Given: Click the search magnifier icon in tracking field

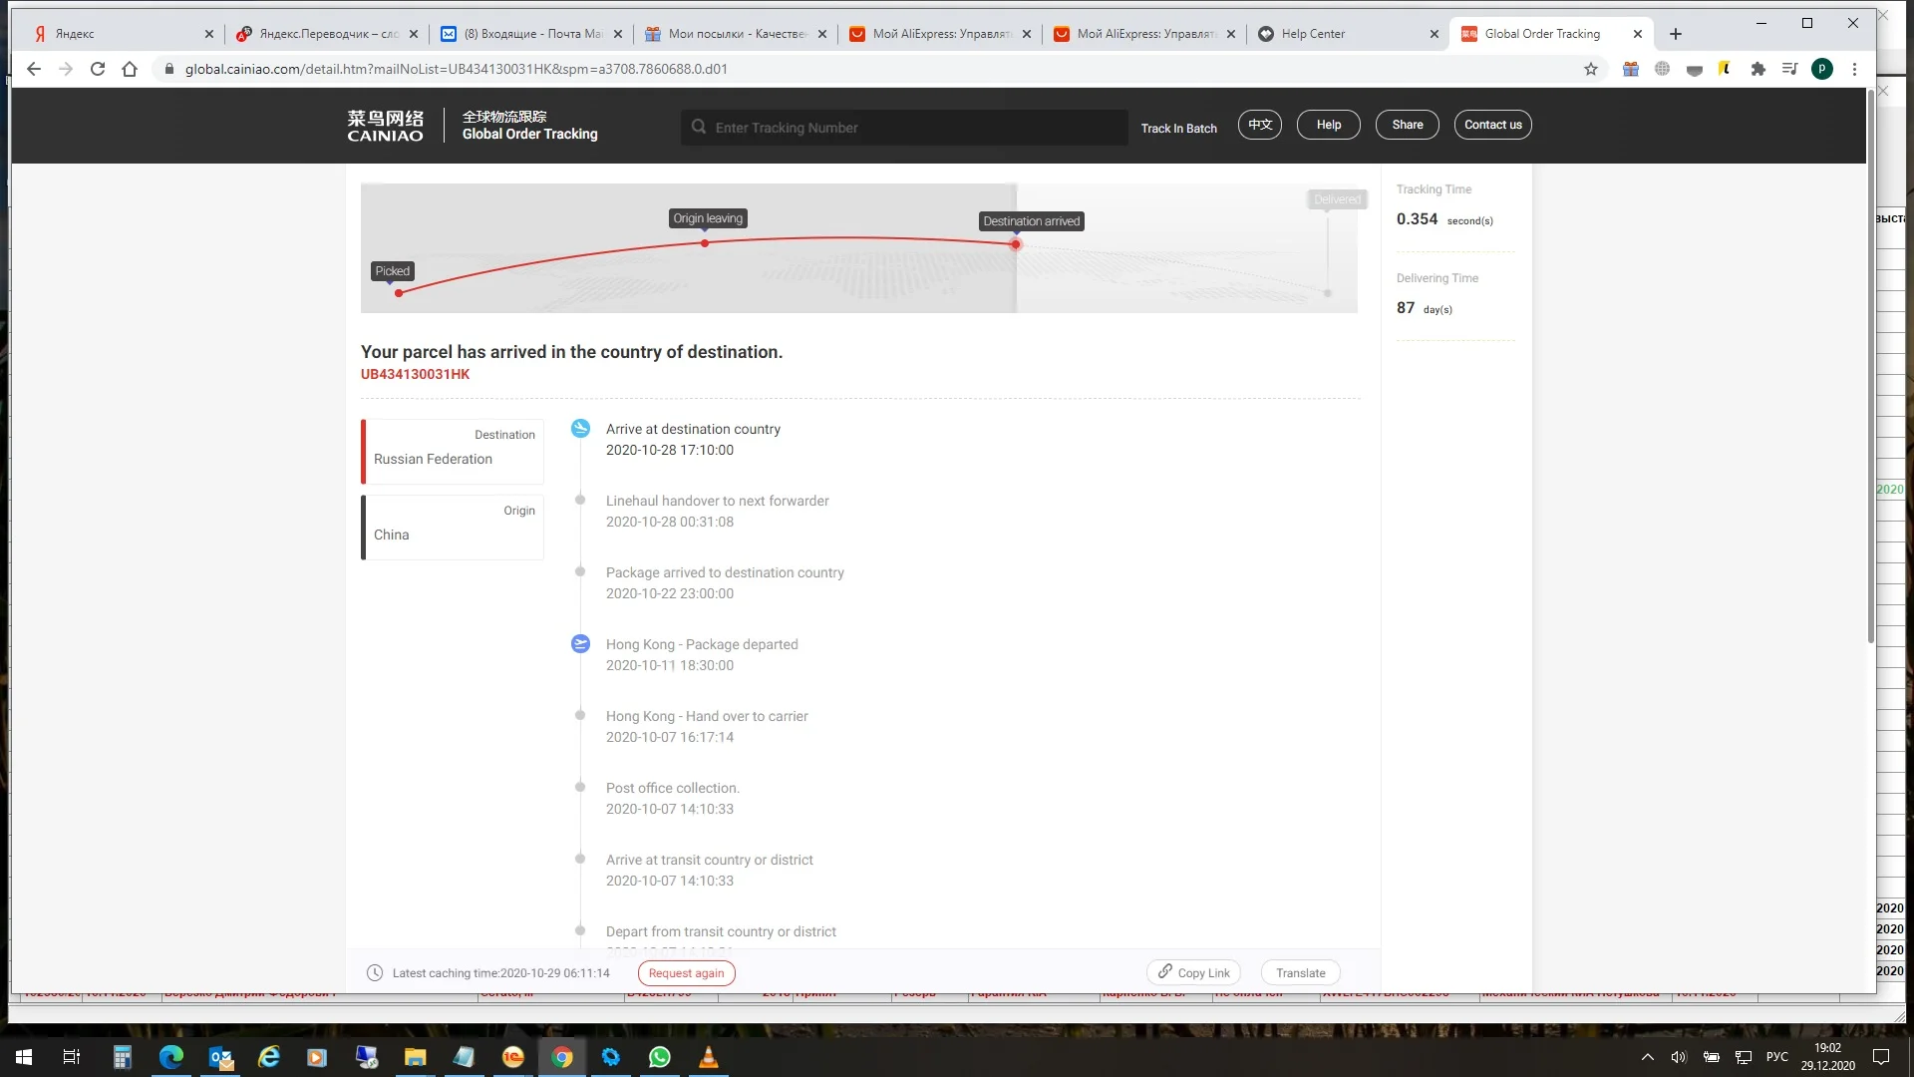Looking at the screenshot, I should pos(699,128).
